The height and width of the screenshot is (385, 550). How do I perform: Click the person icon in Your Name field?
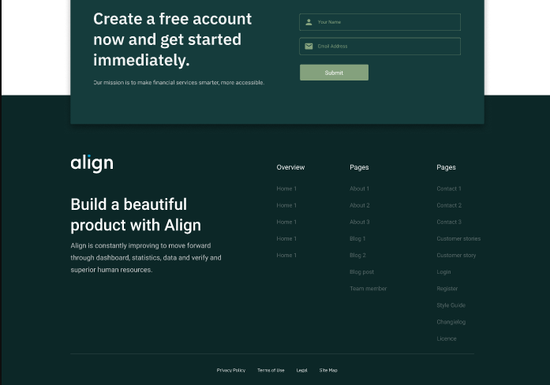coord(309,22)
